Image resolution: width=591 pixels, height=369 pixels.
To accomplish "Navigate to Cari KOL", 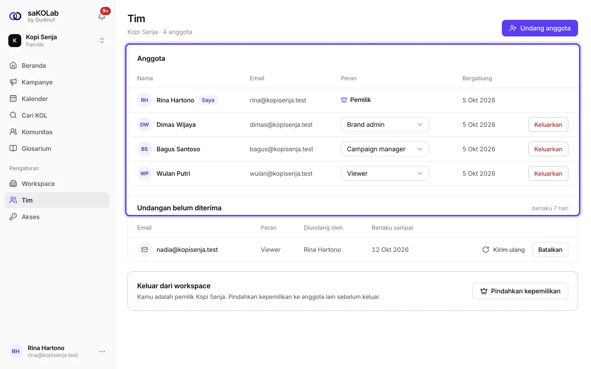I will 57,115.
